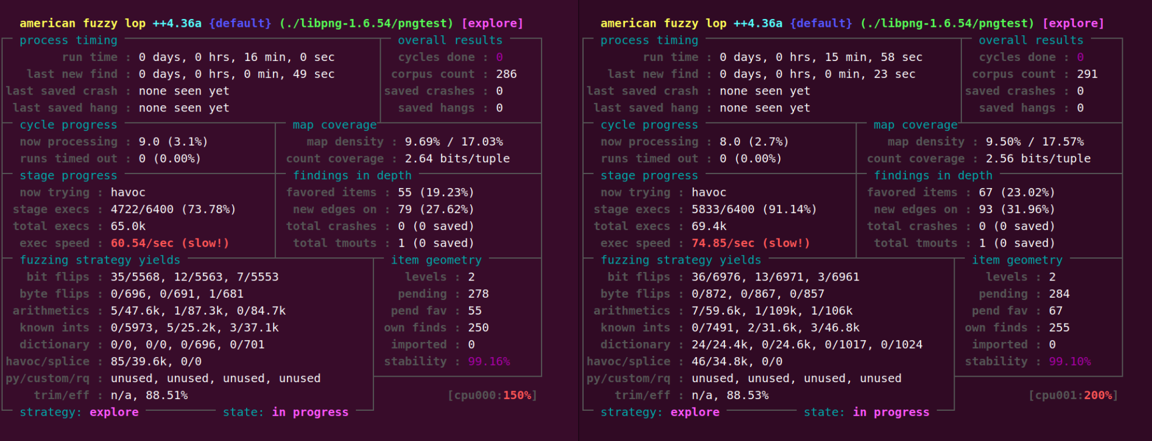The image size is (1152, 441).
Task: Select own finds 255
Action: pos(1059,327)
